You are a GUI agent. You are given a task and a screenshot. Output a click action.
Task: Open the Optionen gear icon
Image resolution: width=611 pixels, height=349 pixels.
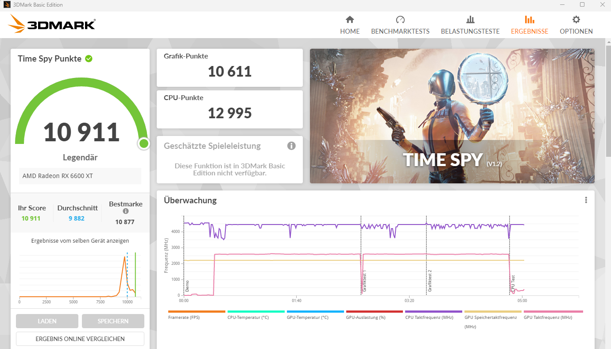tap(576, 19)
